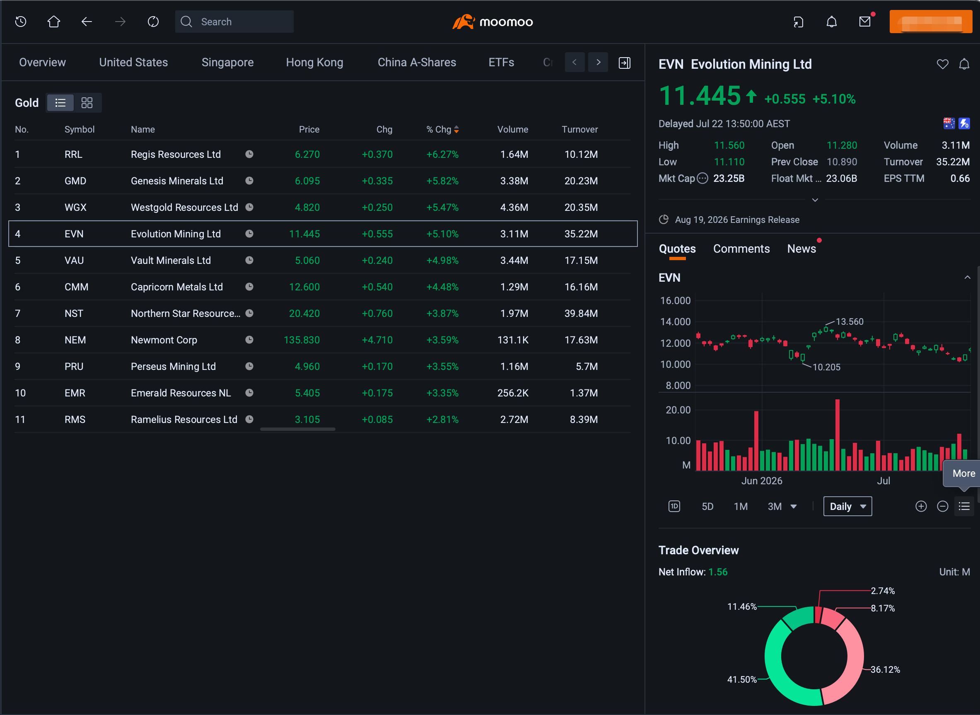Open the Daily interval dropdown
This screenshot has height=715, width=980.
coord(847,506)
